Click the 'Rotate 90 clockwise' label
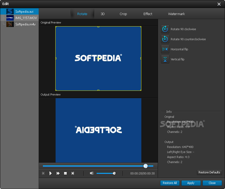Image resolution: width=225 pixels, height=189 pixels. point(183,29)
